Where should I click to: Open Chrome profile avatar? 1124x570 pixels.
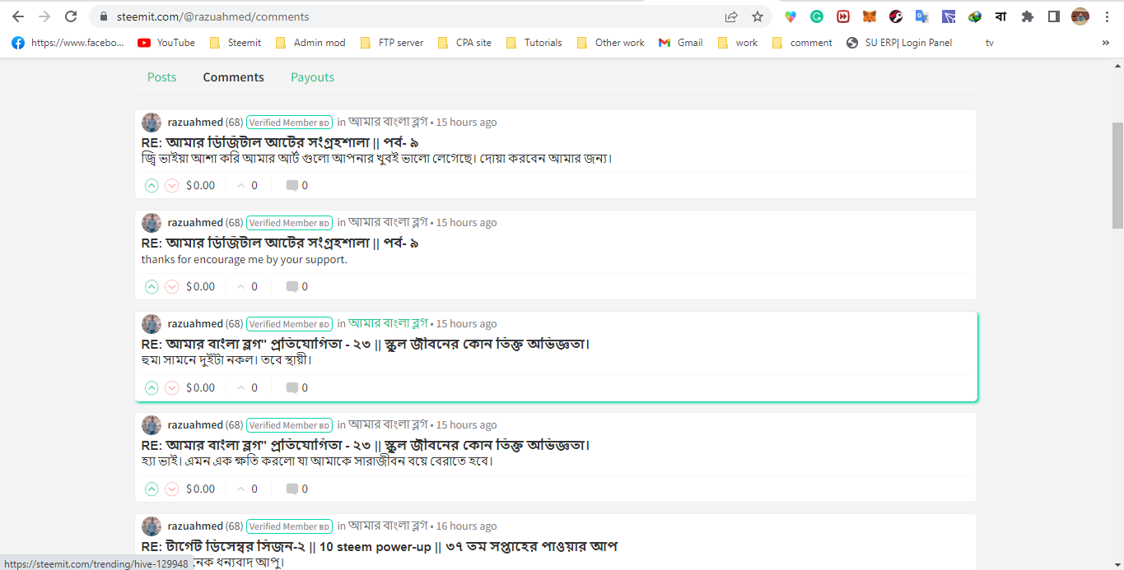pos(1080,16)
